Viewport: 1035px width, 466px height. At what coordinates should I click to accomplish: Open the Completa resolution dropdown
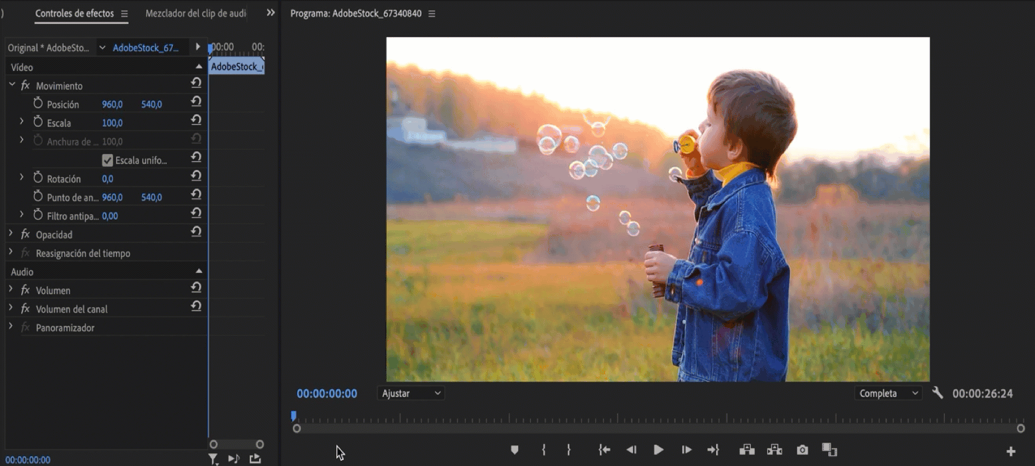coord(888,393)
